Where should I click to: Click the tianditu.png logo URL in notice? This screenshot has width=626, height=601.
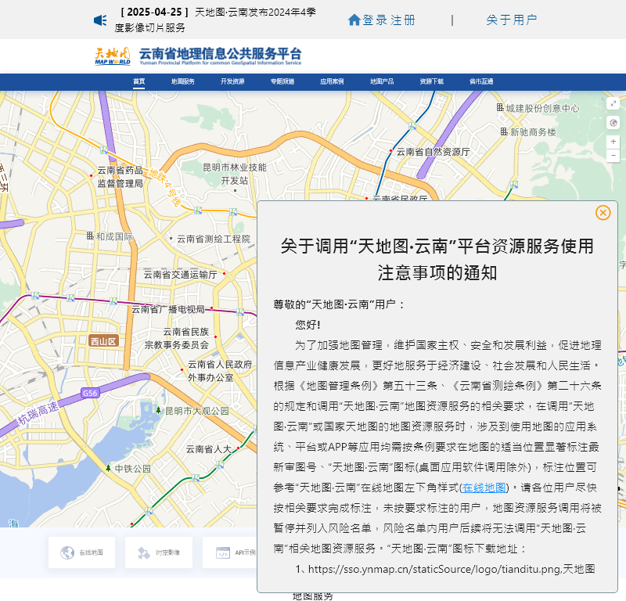click(434, 569)
